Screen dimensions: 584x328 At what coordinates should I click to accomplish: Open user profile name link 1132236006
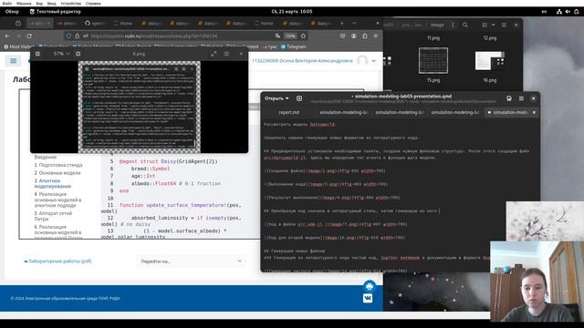click(x=302, y=61)
